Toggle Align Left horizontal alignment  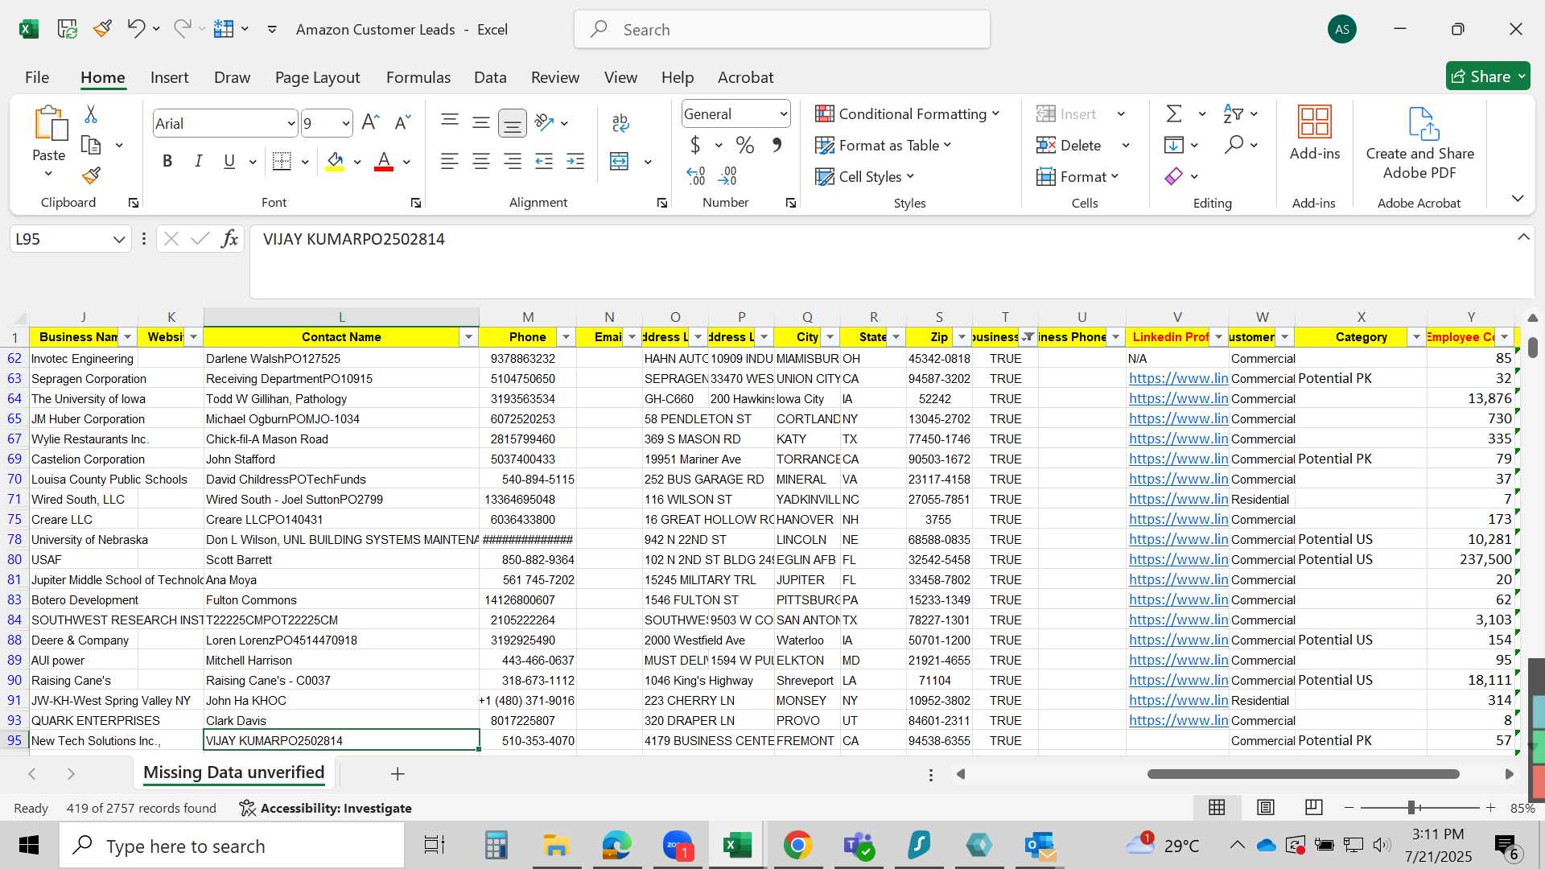(x=450, y=161)
